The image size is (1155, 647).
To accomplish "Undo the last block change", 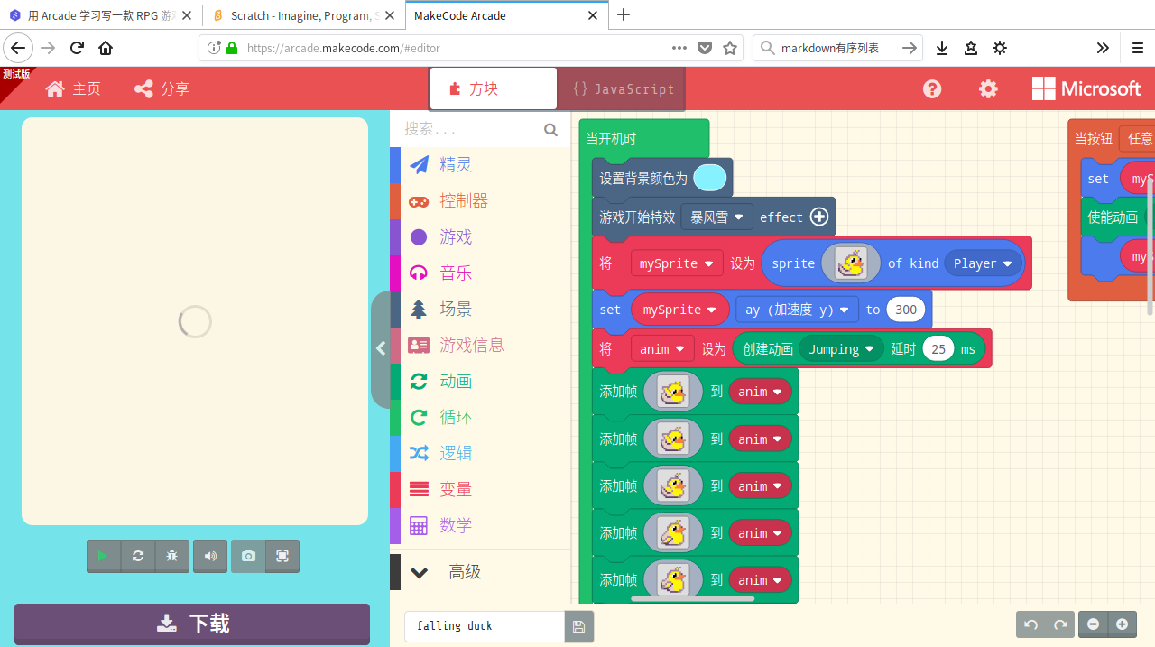I will 1031,624.
